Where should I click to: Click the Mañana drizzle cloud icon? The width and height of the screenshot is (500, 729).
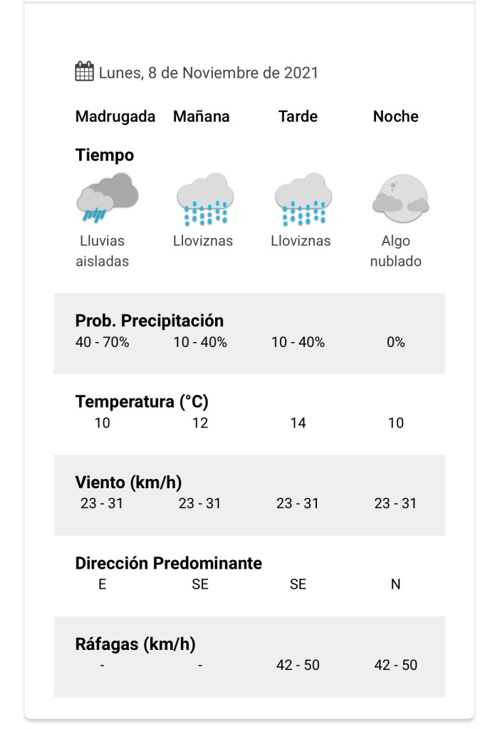(204, 199)
